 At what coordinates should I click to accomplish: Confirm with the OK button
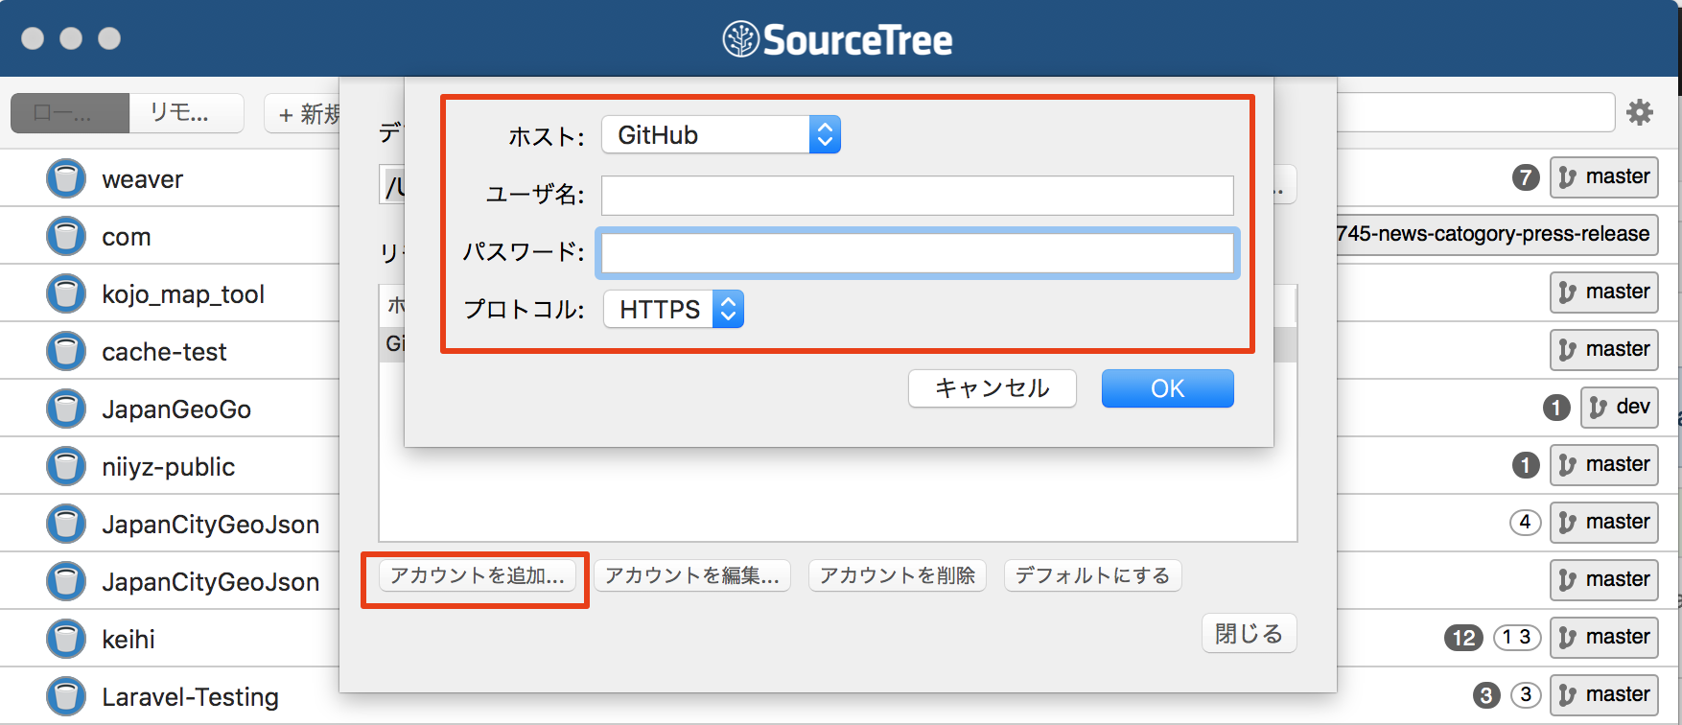(1168, 388)
